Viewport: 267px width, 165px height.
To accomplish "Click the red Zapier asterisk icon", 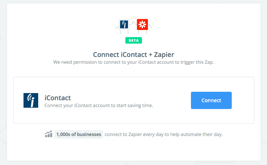I will [x=142, y=24].
